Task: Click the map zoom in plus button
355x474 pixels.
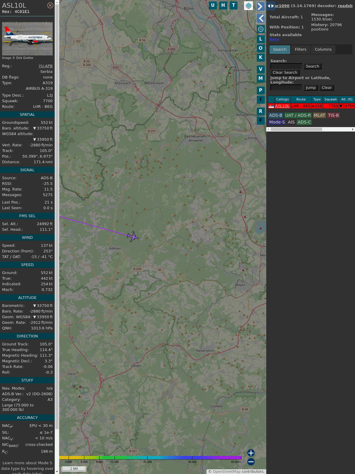Action: 251,453
